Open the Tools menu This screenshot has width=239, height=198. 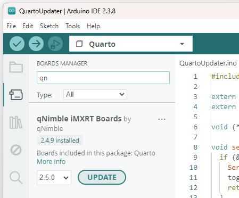point(72,26)
